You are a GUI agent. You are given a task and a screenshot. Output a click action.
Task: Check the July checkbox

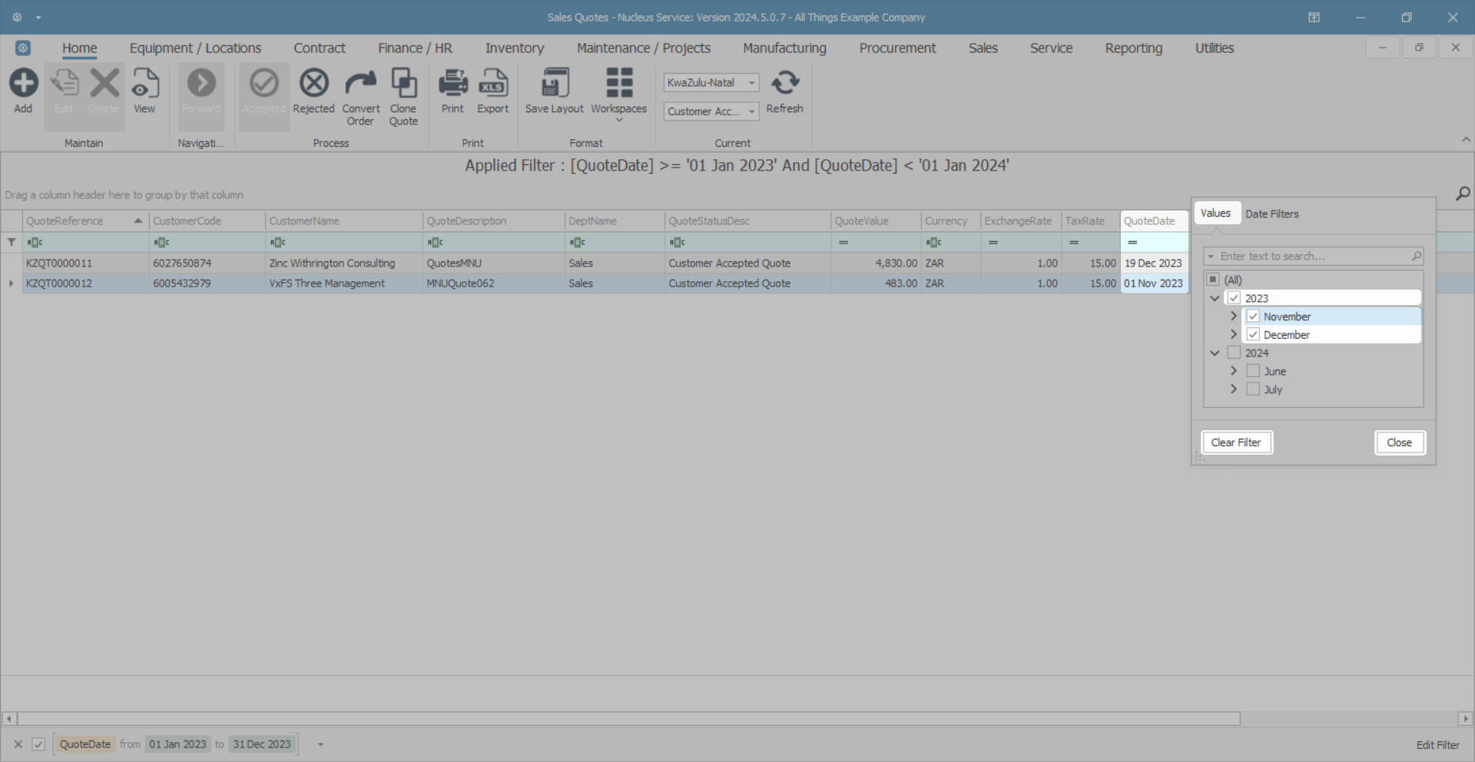(x=1253, y=389)
